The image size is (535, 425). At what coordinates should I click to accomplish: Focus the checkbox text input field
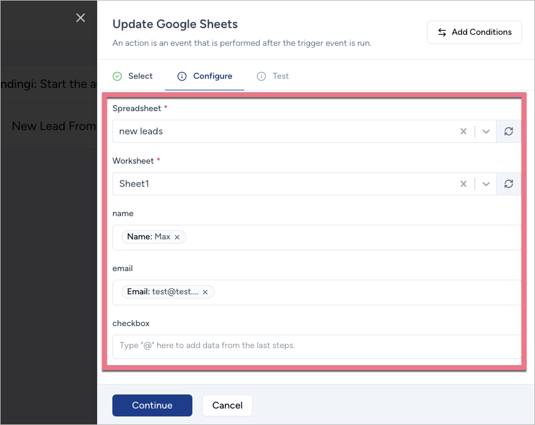click(316, 346)
